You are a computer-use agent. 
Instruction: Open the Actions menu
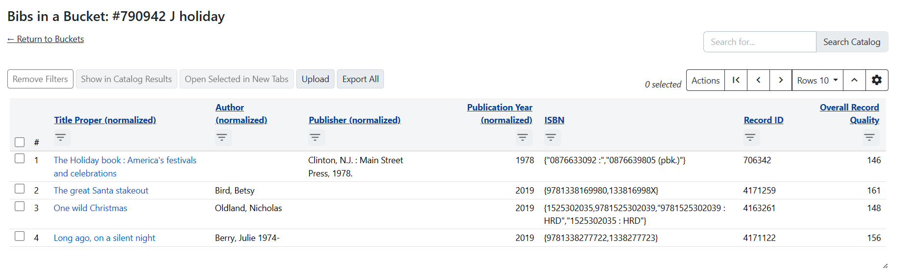[705, 80]
